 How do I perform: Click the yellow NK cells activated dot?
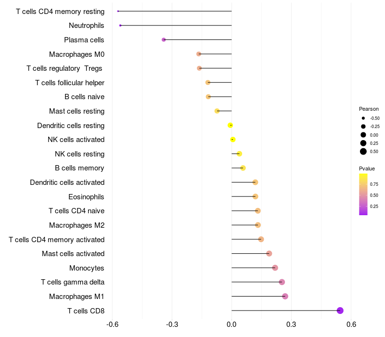[x=232, y=140]
